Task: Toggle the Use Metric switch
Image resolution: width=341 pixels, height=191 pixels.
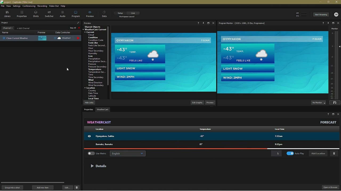Action: click(x=91, y=153)
